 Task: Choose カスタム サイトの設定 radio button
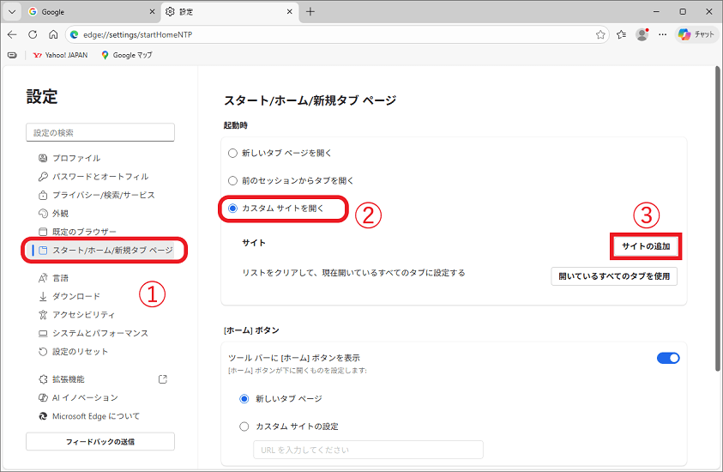(244, 426)
